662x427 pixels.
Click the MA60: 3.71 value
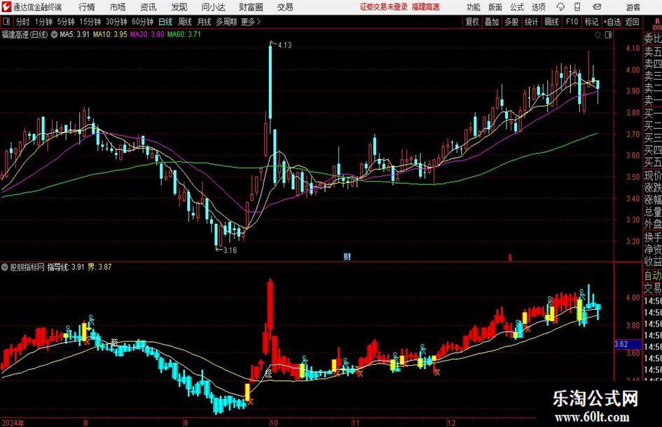(184, 34)
